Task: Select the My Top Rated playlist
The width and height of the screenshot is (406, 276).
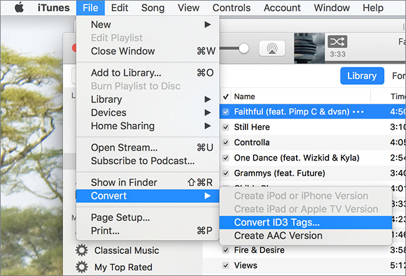Action: (123, 267)
